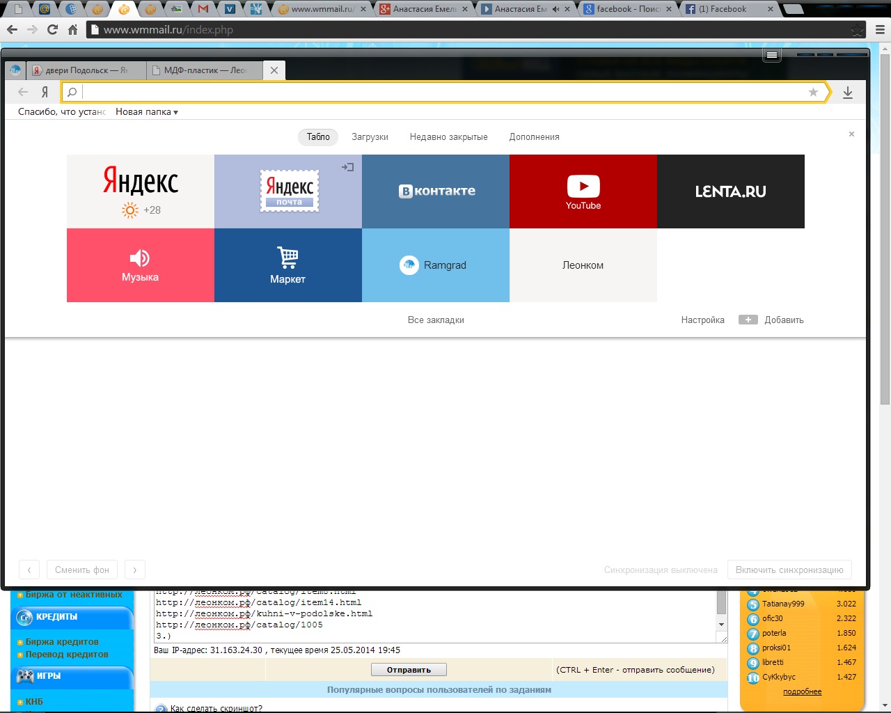Image resolution: width=891 pixels, height=713 pixels.
Task: Open the Chrome main menu icon
Action: click(880, 30)
